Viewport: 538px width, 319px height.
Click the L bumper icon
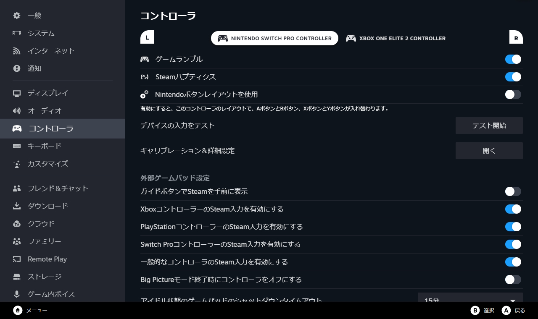[x=147, y=37]
